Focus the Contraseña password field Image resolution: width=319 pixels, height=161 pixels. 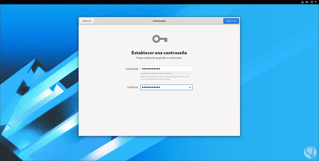pyautogui.click(x=166, y=69)
